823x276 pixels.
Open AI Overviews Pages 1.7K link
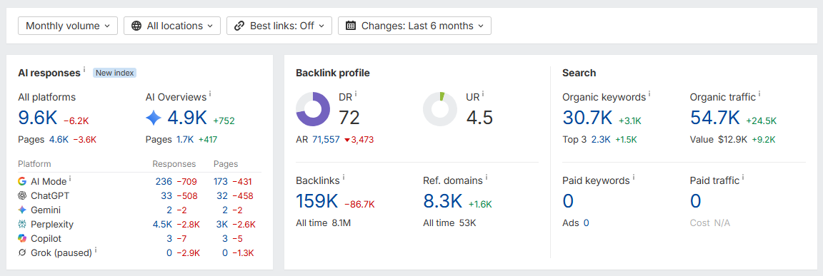185,139
